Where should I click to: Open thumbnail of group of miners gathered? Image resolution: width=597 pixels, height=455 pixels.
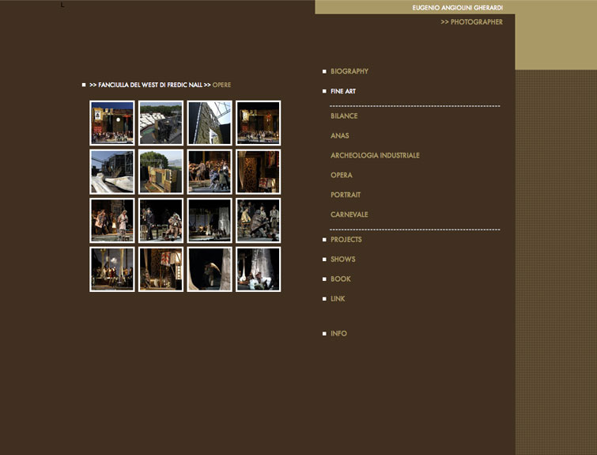(258, 220)
